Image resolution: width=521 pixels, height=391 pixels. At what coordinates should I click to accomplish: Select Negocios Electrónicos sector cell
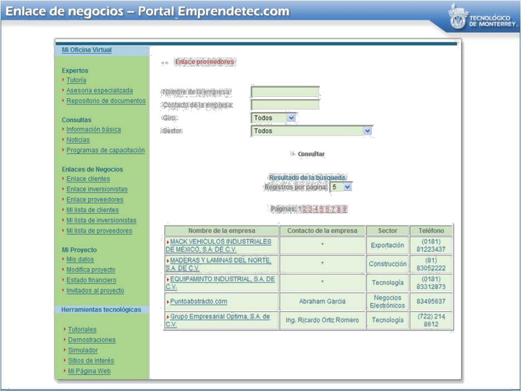click(x=387, y=301)
